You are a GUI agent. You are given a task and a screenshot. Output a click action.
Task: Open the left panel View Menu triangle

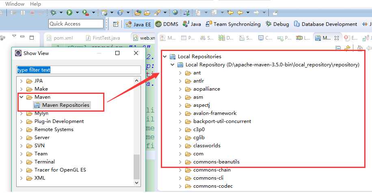pyautogui.click(x=14, y=36)
